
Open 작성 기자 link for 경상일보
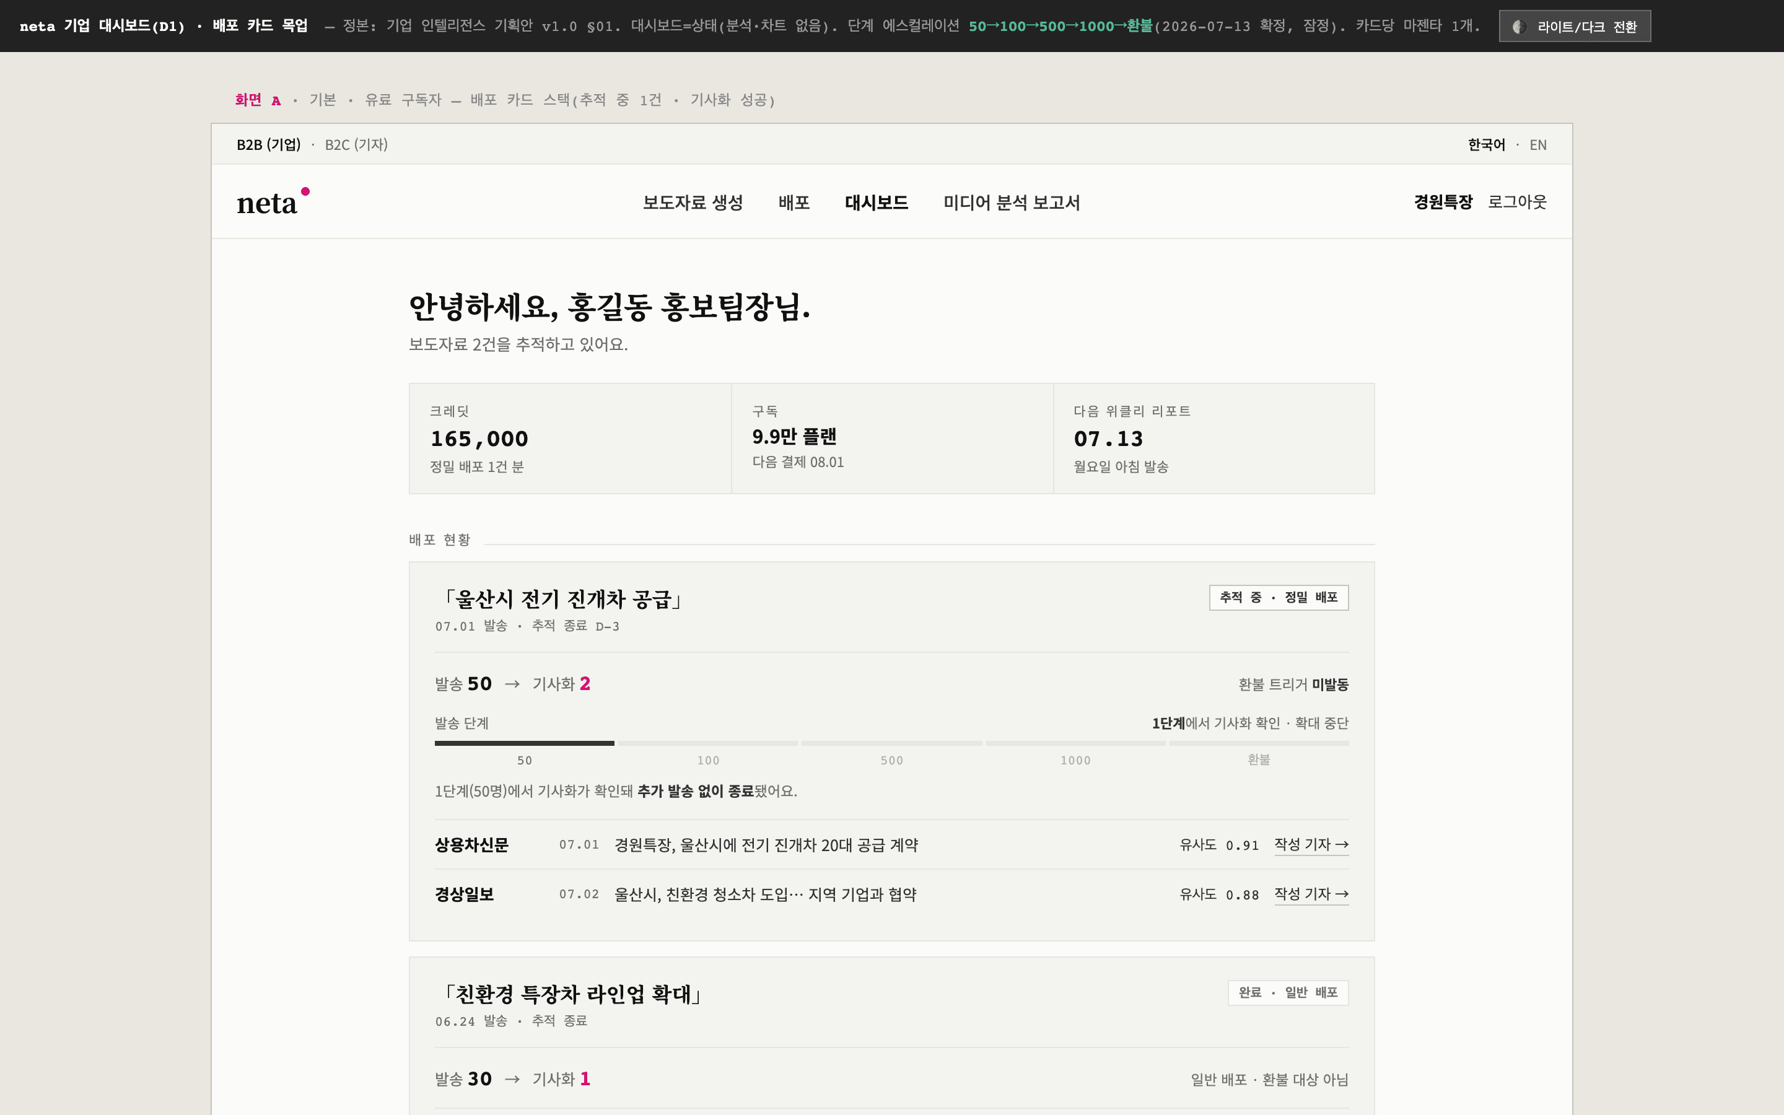(1311, 894)
